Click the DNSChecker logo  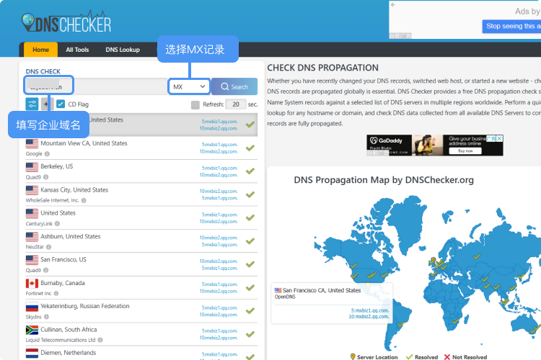click(x=66, y=22)
